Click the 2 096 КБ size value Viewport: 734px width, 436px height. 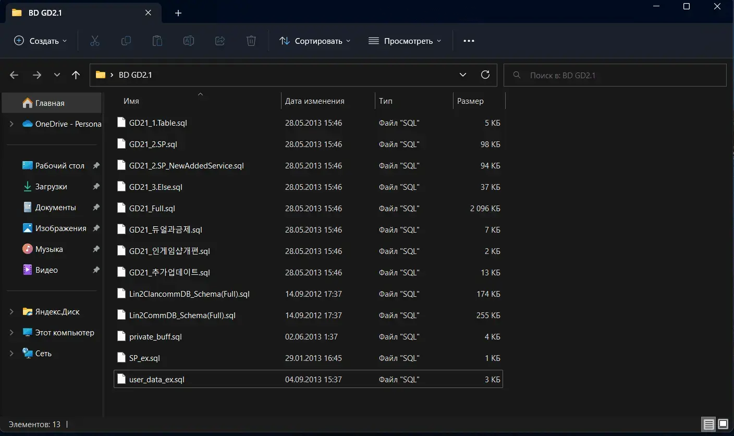(x=485, y=208)
